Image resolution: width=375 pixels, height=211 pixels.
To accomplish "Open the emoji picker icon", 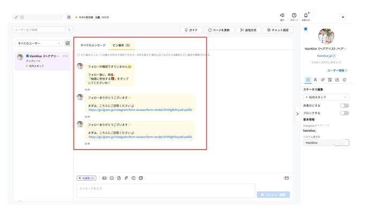I will click(111, 178).
